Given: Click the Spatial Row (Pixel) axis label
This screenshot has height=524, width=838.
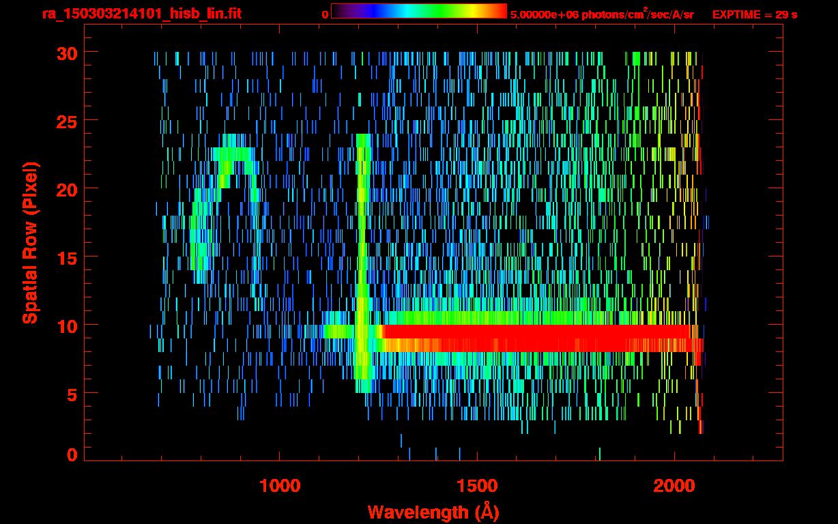Looking at the screenshot, I should click(30, 243).
